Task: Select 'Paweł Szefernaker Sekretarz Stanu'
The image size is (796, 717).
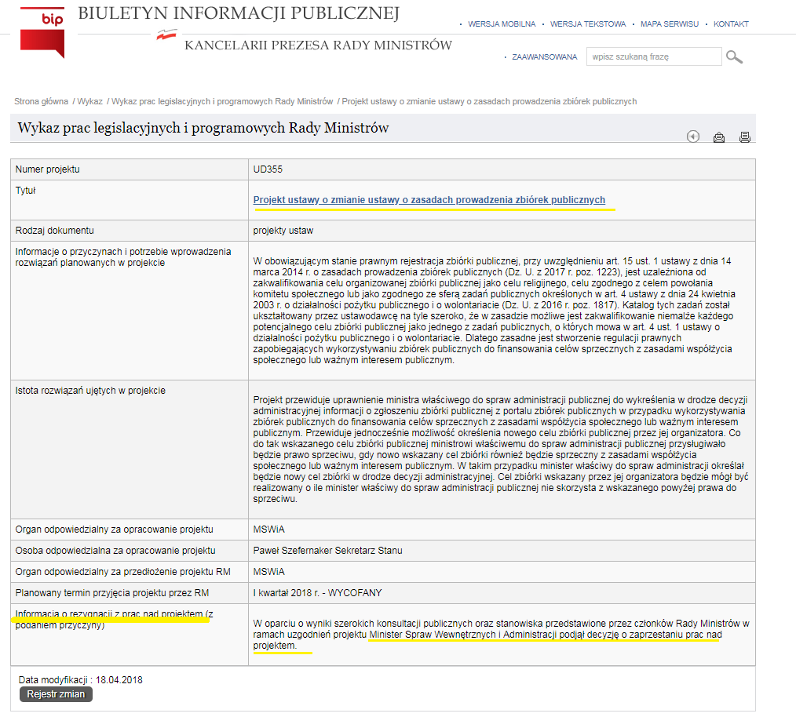Action: pyautogui.click(x=327, y=551)
